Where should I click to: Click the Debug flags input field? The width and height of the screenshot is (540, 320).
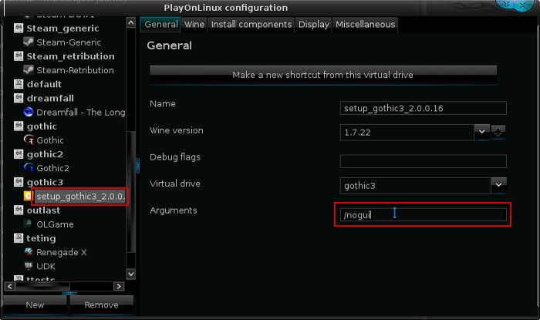424,161
